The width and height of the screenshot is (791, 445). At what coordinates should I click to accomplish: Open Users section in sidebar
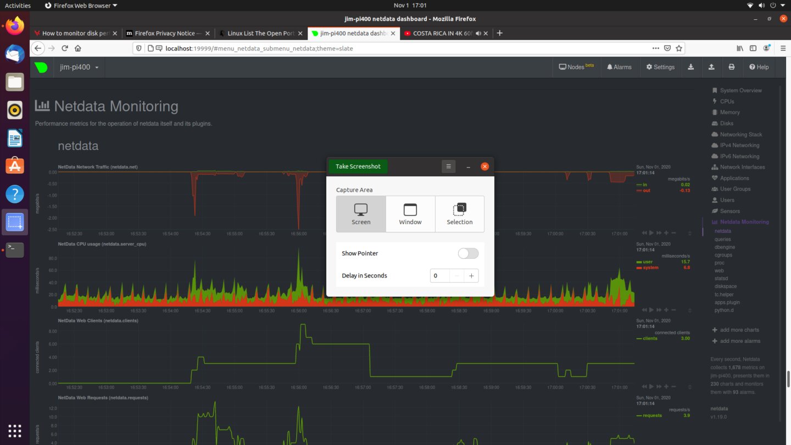point(723,200)
